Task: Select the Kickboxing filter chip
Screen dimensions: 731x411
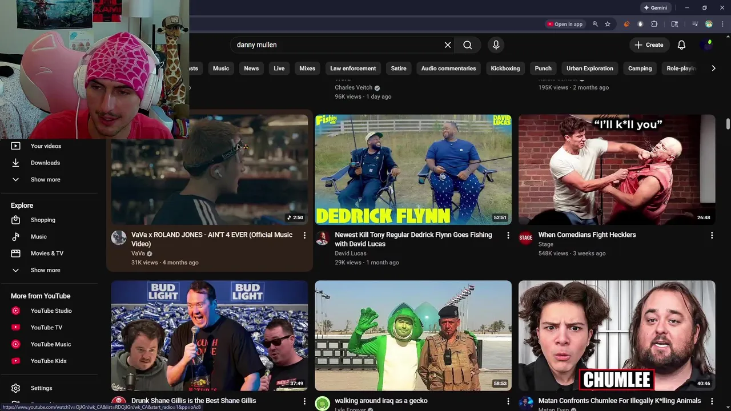Action: (x=505, y=68)
